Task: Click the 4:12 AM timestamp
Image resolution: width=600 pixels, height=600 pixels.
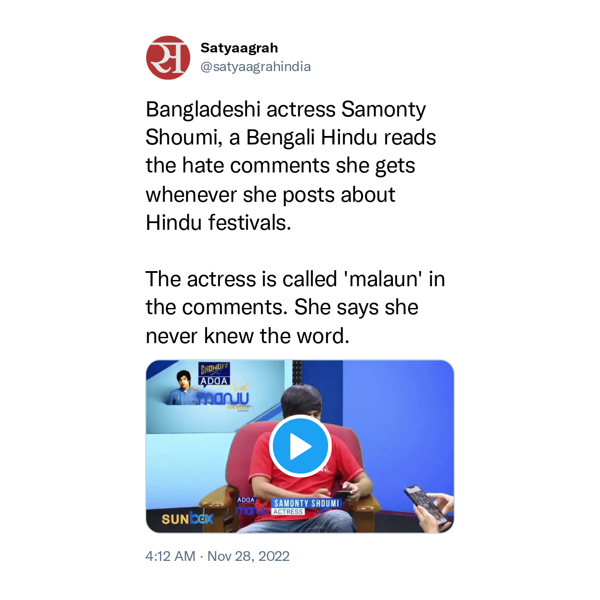Action: coord(170,556)
